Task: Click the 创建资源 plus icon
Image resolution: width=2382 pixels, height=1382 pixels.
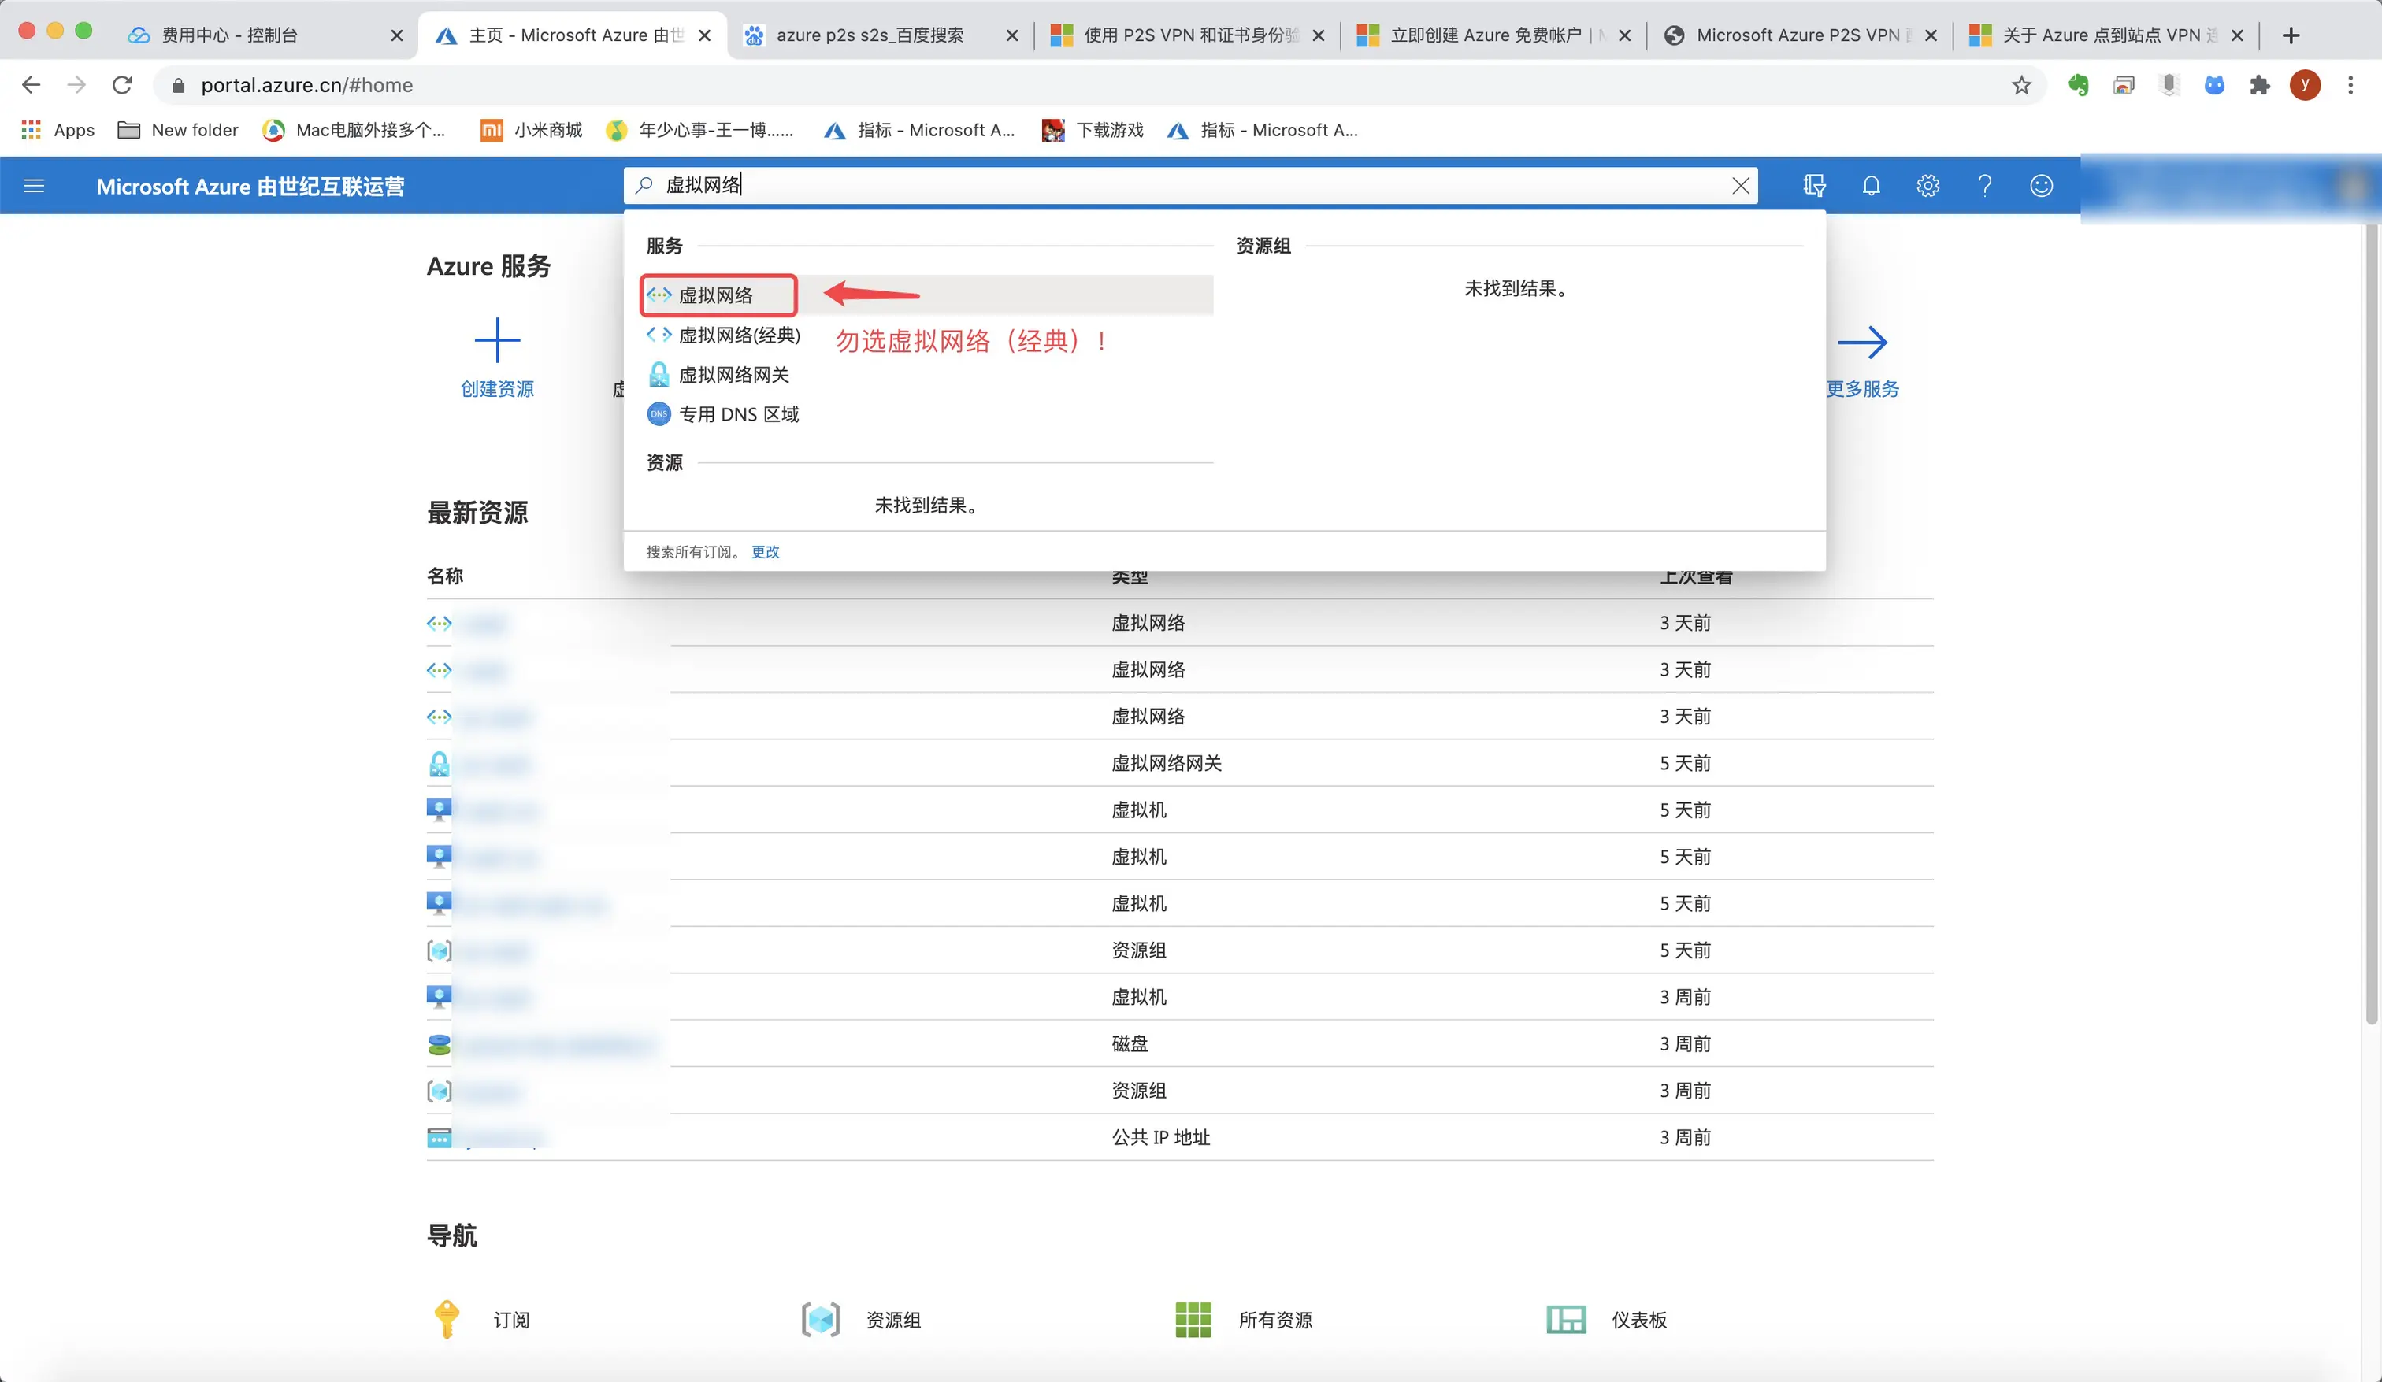Action: tap(497, 340)
